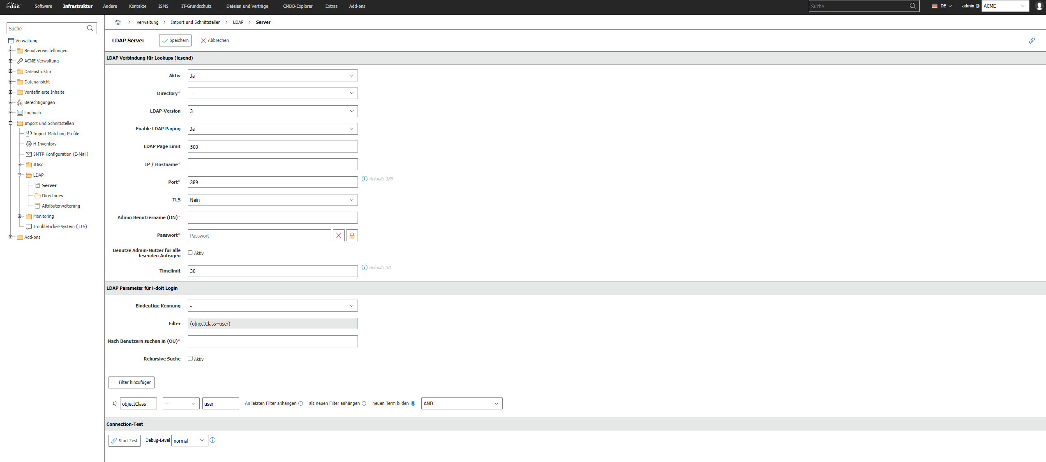Click the global search magnifier icon
1046x462 pixels.
pyautogui.click(x=912, y=6)
